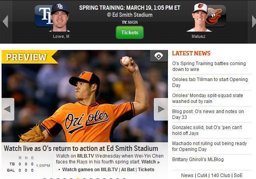The height and width of the screenshot is (179, 256).
Task: Show the previous game in the scoreboard strip
Action: pos(6,21)
